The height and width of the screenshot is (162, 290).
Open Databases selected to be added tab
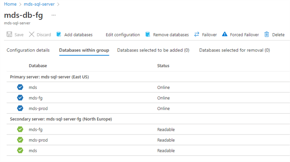tap(153, 50)
